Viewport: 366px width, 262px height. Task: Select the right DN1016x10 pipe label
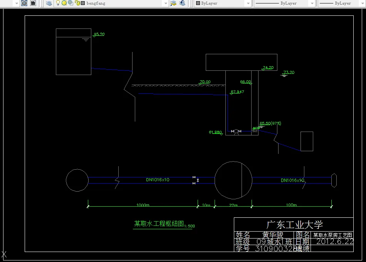(x=292, y=180)
